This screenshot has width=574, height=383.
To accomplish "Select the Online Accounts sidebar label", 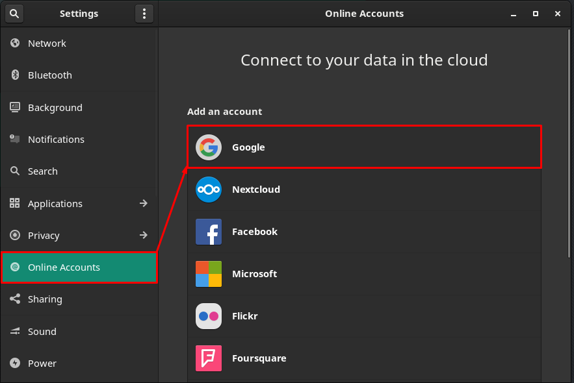I will click(64, 267).
